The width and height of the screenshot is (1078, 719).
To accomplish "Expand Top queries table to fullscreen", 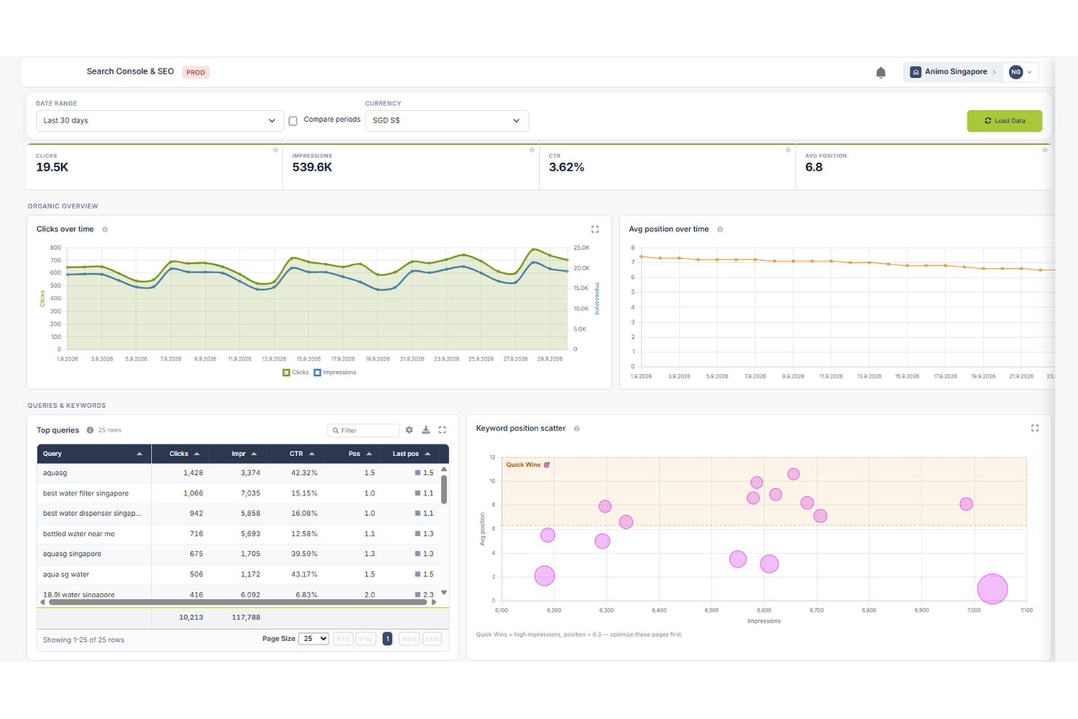I will (x=442, y=430).
